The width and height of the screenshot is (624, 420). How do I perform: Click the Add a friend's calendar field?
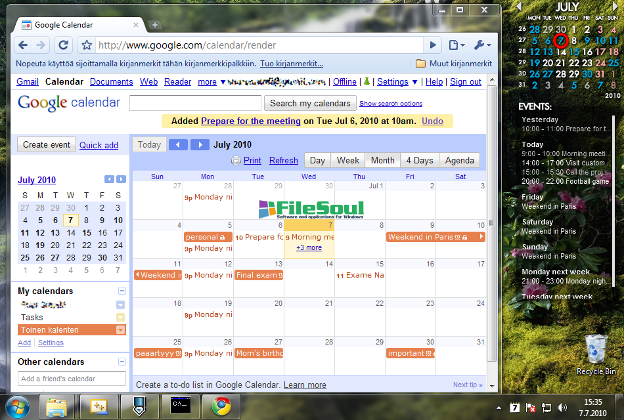point(72,379)
